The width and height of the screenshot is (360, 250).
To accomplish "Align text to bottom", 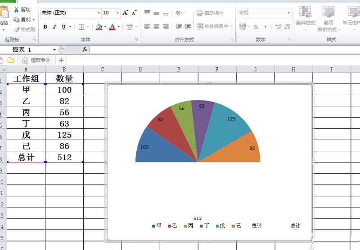I will tap(166, 14).
